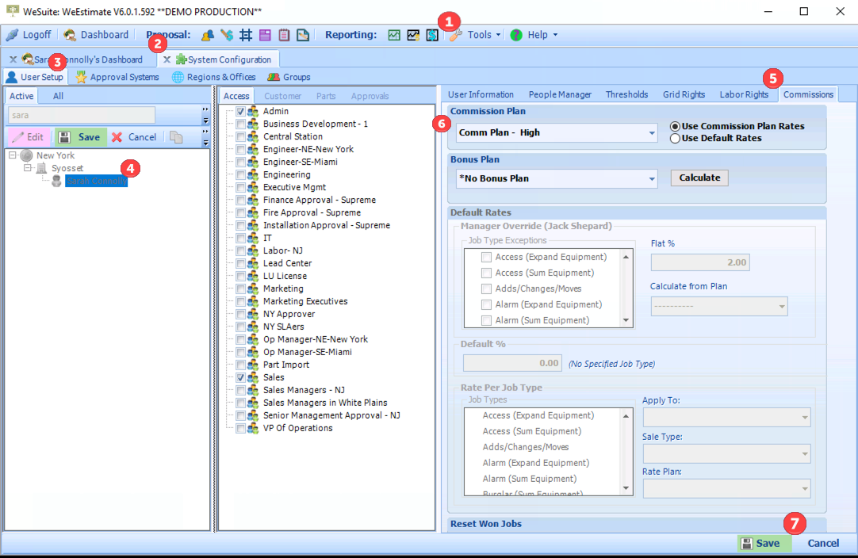Check the Marketing group checkbox
Screen dimensions: 858x558
pos(240,289)
